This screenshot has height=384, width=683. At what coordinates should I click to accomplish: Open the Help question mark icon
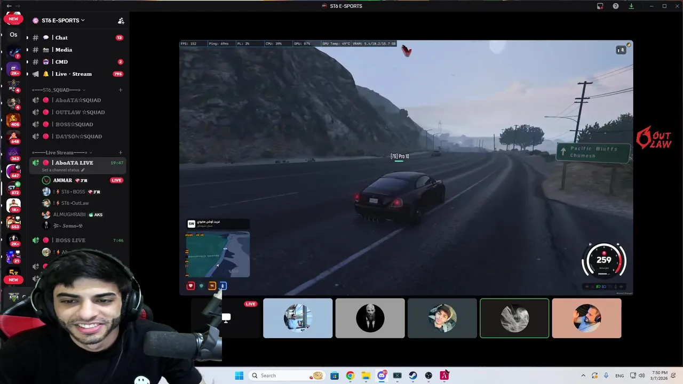coord(616,6)
